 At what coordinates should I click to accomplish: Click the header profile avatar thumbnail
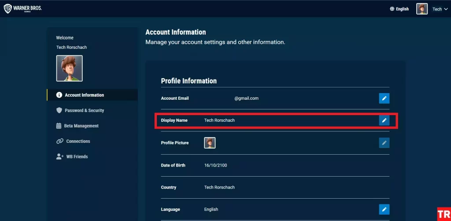(x=421, y=9)
